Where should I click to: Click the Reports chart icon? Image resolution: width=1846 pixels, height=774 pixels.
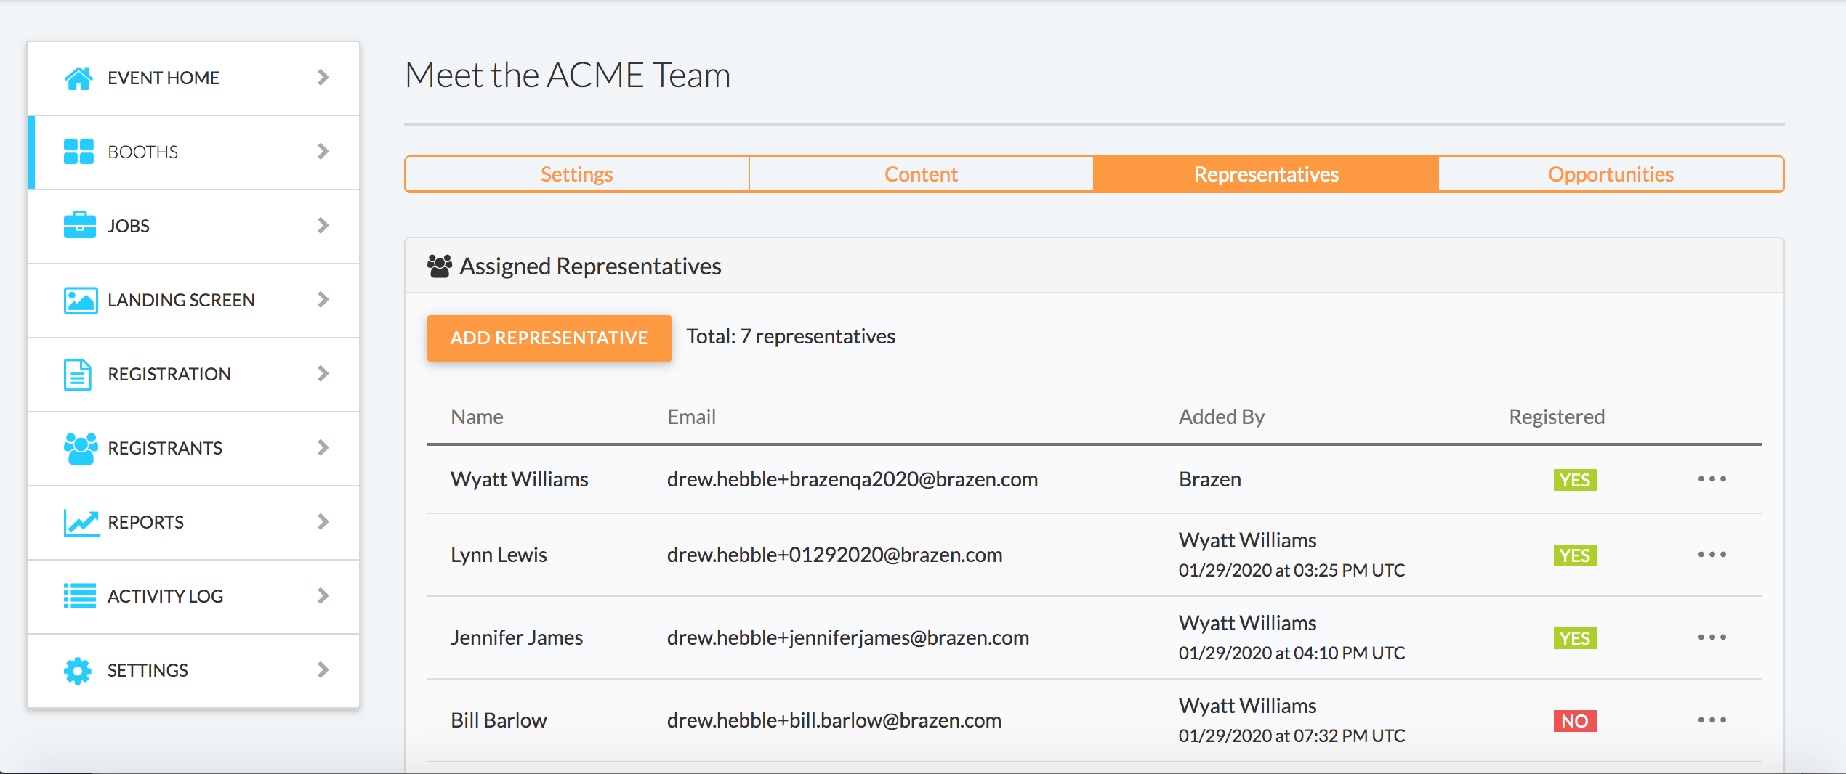point(81,522)
